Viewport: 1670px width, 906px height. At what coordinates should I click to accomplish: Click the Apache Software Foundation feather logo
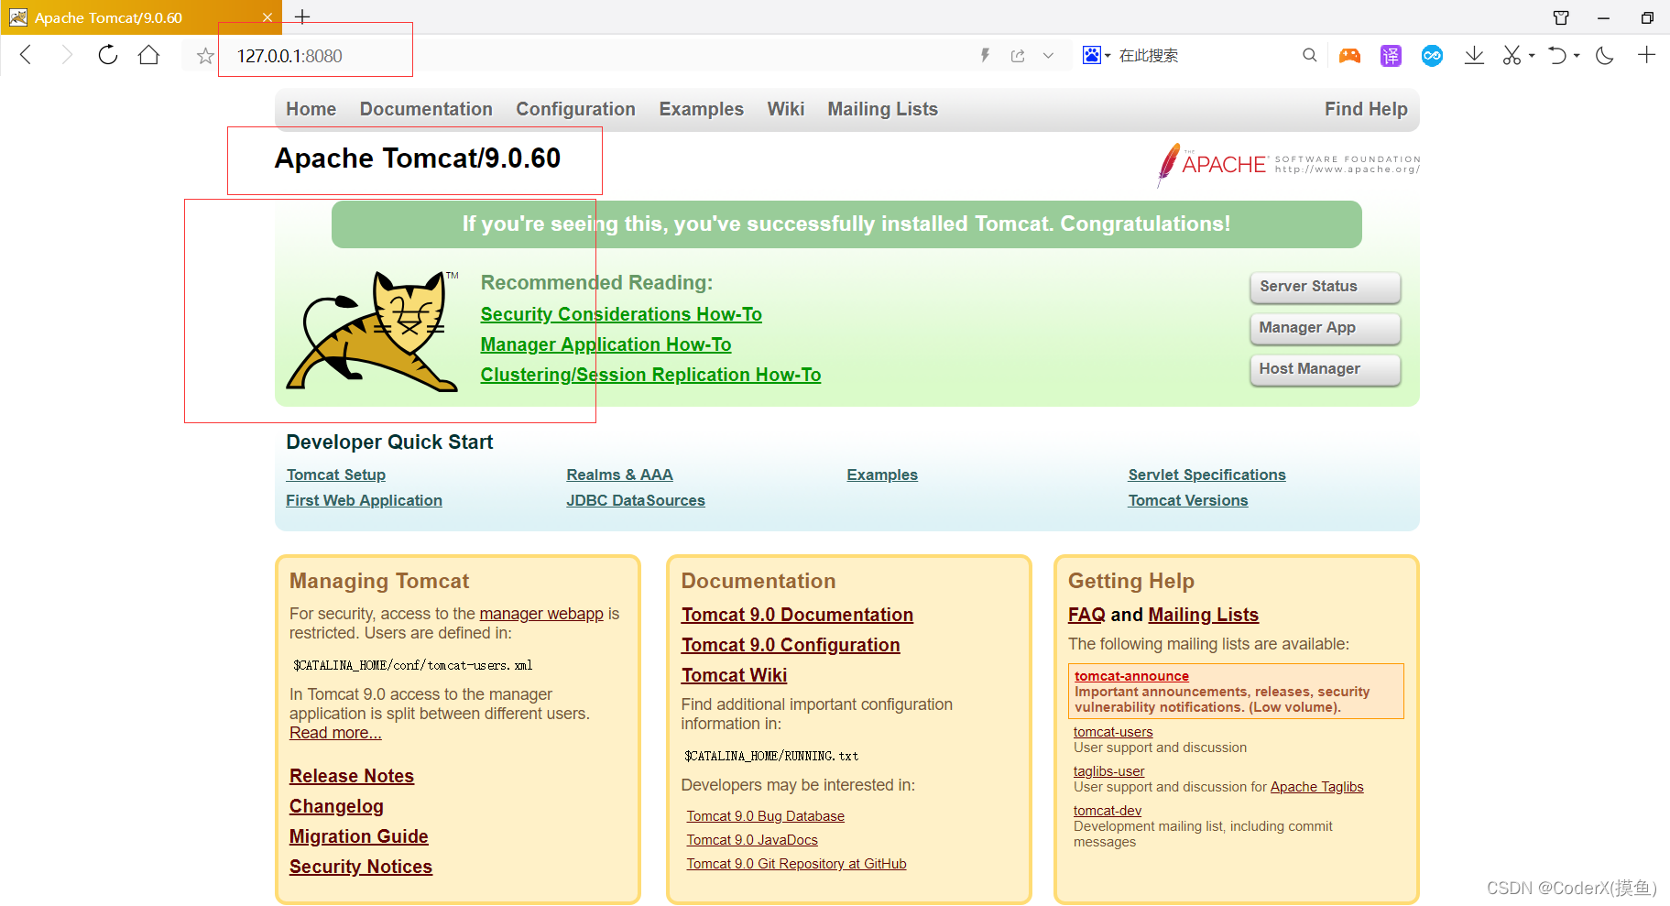1287,165
